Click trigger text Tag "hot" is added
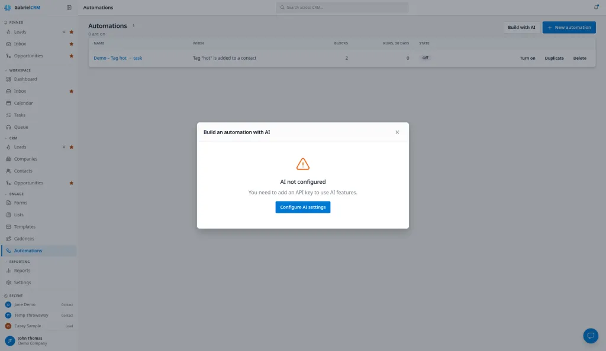Image resolution: width=606 pixels, height=351 pixels. click(x=224, y=58)
